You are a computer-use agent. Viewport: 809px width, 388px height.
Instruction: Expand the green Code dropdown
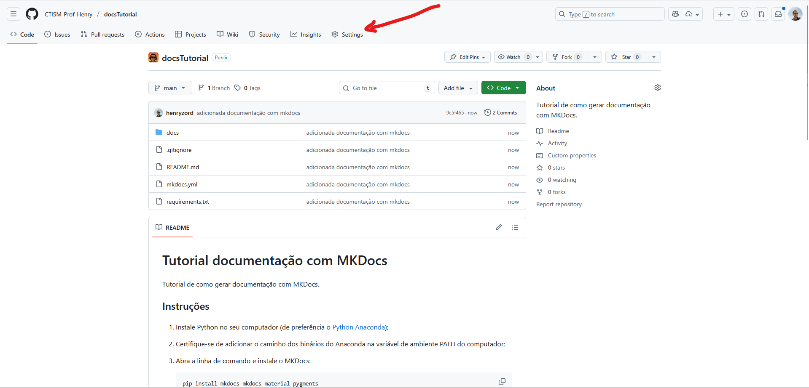[x=503, y=88]
